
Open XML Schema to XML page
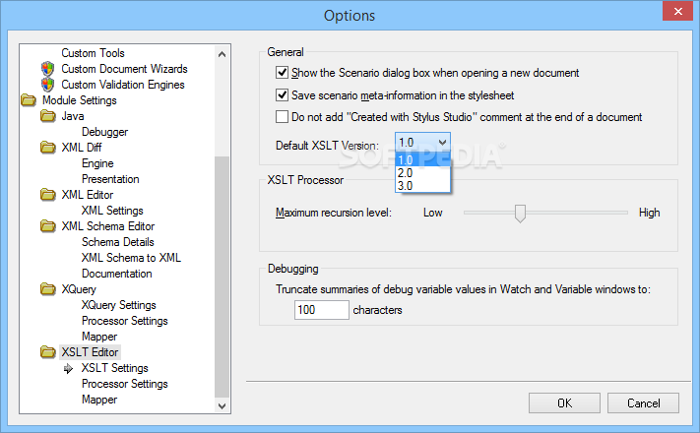point(131,258)
